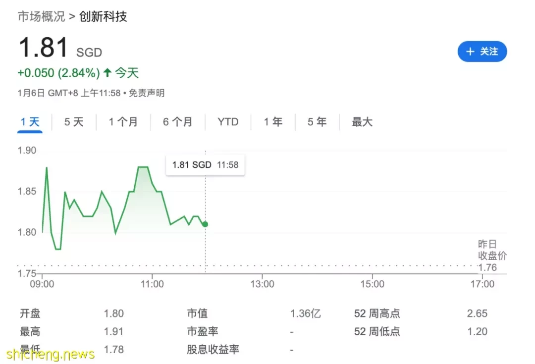Select the 6 个月 range tab
The height and width of the screenshot is (364, 535).
point(177,122)
